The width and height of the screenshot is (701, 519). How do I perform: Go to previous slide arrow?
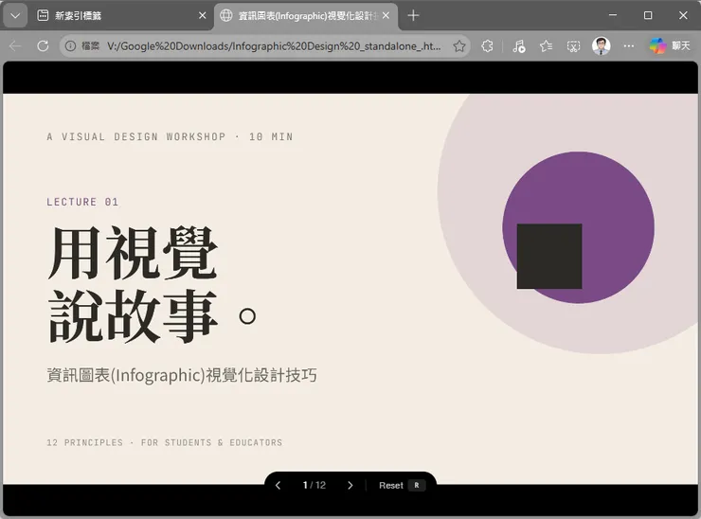pos(279,486)
